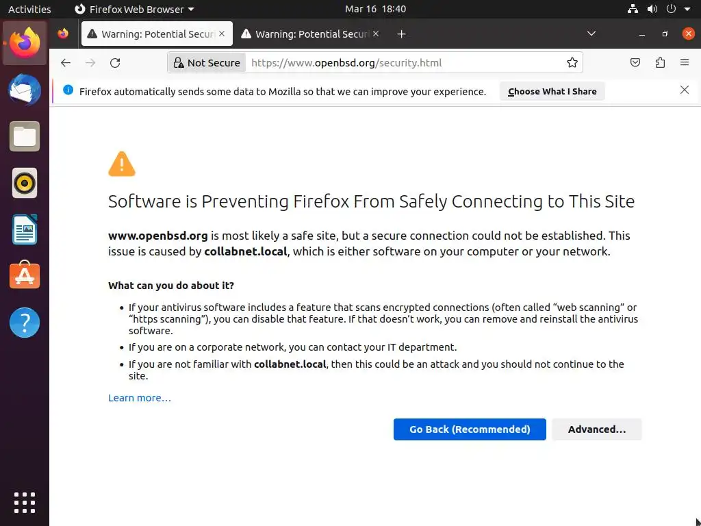Open the Firefox Web Browser app menu
The width and height of the screenshot is (701, 526).
(x=134, y=10)
